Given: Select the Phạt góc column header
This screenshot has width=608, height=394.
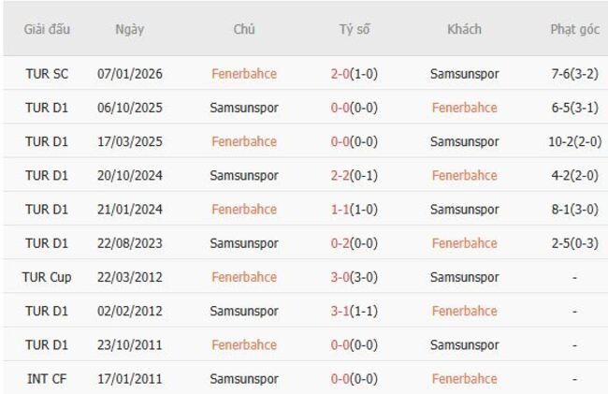Looking at the screenshot, I should click(574, 29).
